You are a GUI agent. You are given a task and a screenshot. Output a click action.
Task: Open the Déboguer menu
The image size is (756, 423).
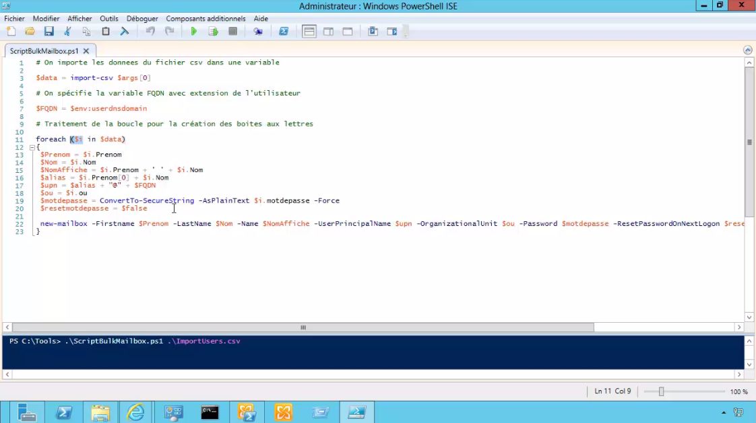click(x=142, y=19)
